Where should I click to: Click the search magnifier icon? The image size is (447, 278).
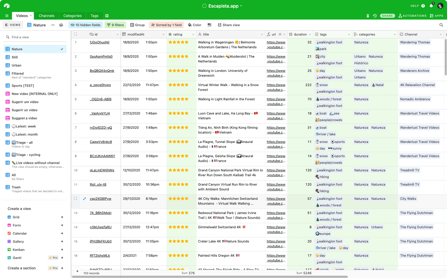pyautogui.click(x=441, y=25)
